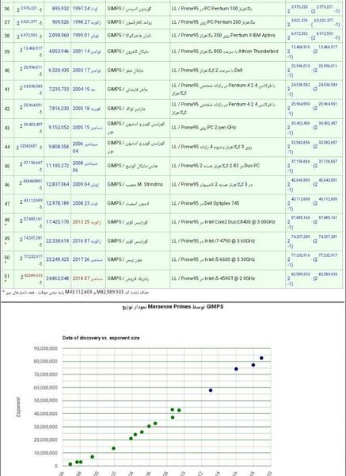Viewport: 346px width, 476px height.
Task: Click the highest dark blue chart point
Action: [261, 358]
